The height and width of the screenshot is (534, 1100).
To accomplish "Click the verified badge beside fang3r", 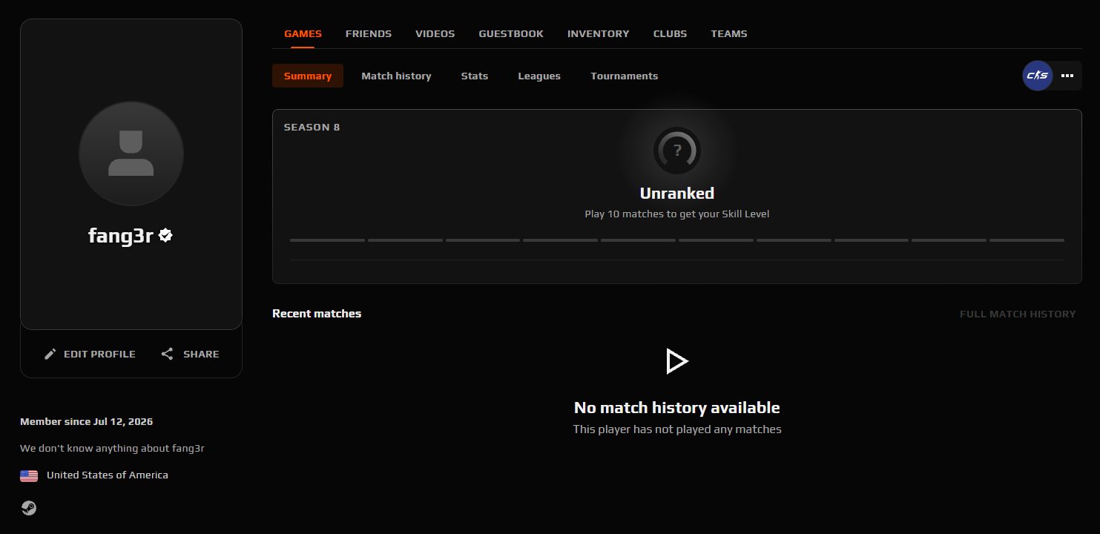I will coord(166,235).
